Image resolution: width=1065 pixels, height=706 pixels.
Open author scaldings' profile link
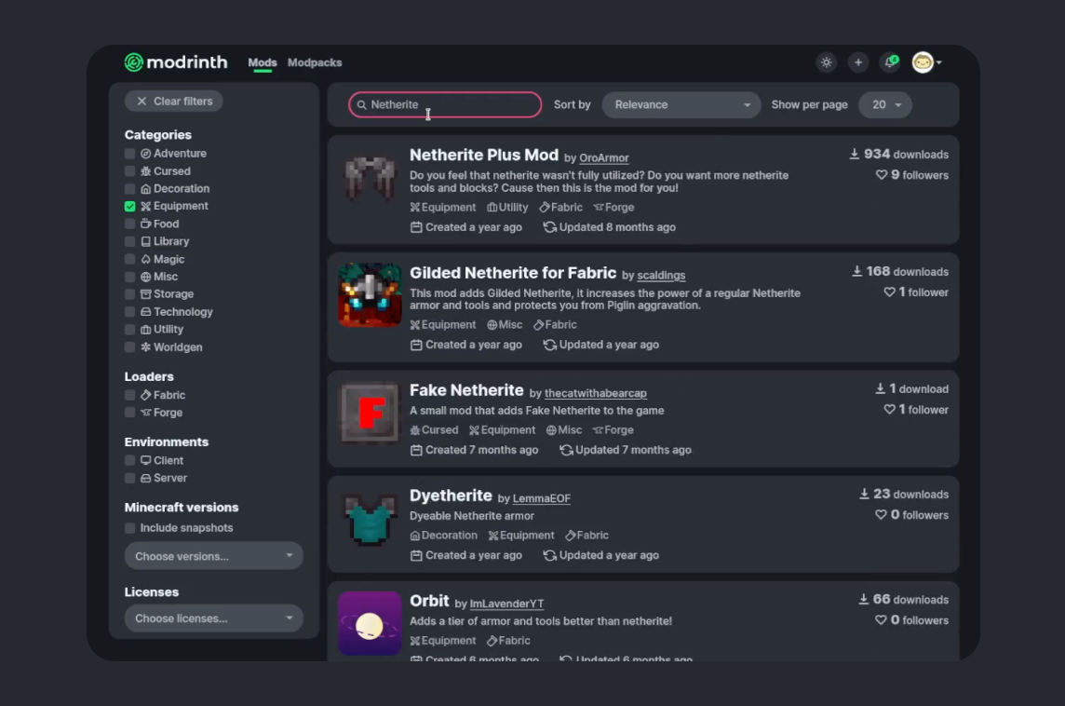click(x=661, y=275)
